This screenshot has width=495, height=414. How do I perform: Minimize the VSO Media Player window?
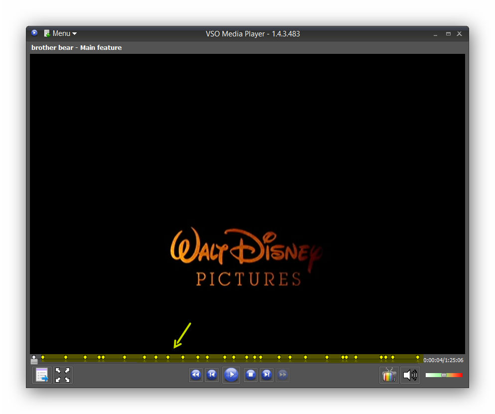click(435, 34)
